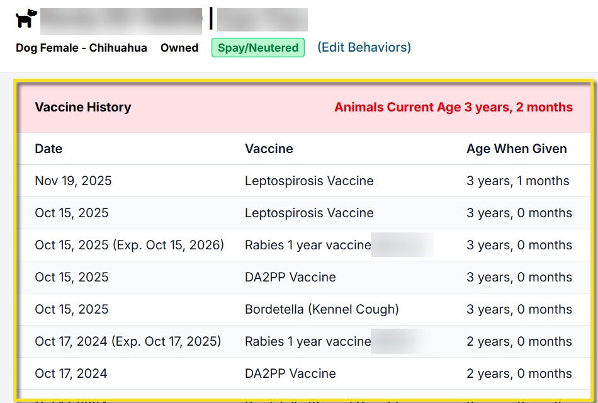
Task: Click the Animals Current Age red text
Action: pyautogui.click(x=453, y=107)
